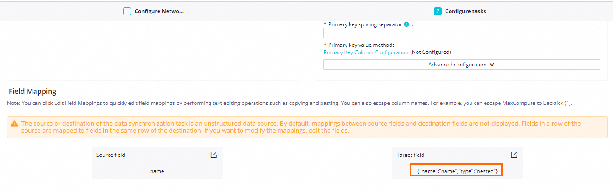Click the unstructured data source warning text
613x190 pixels.
pyautogui.click(x=301, y=127)
